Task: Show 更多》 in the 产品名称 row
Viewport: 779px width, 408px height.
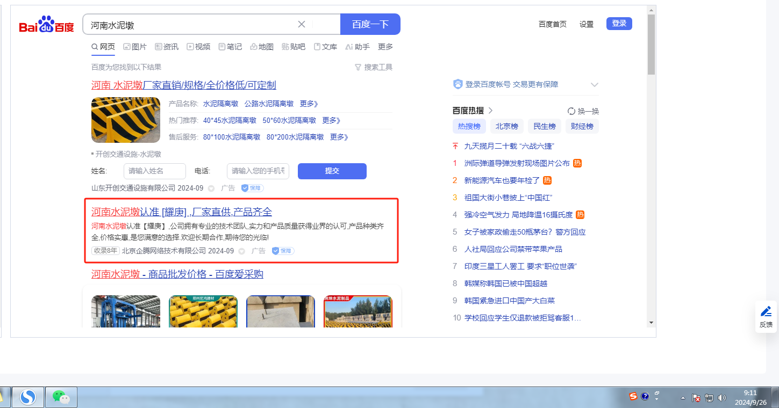Action: click(309, 104)
